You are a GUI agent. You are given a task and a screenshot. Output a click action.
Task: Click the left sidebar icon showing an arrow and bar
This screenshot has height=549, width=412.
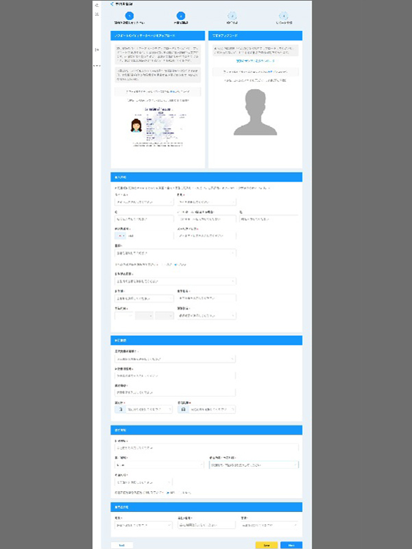pyautogui.click(x=97, y=49)
